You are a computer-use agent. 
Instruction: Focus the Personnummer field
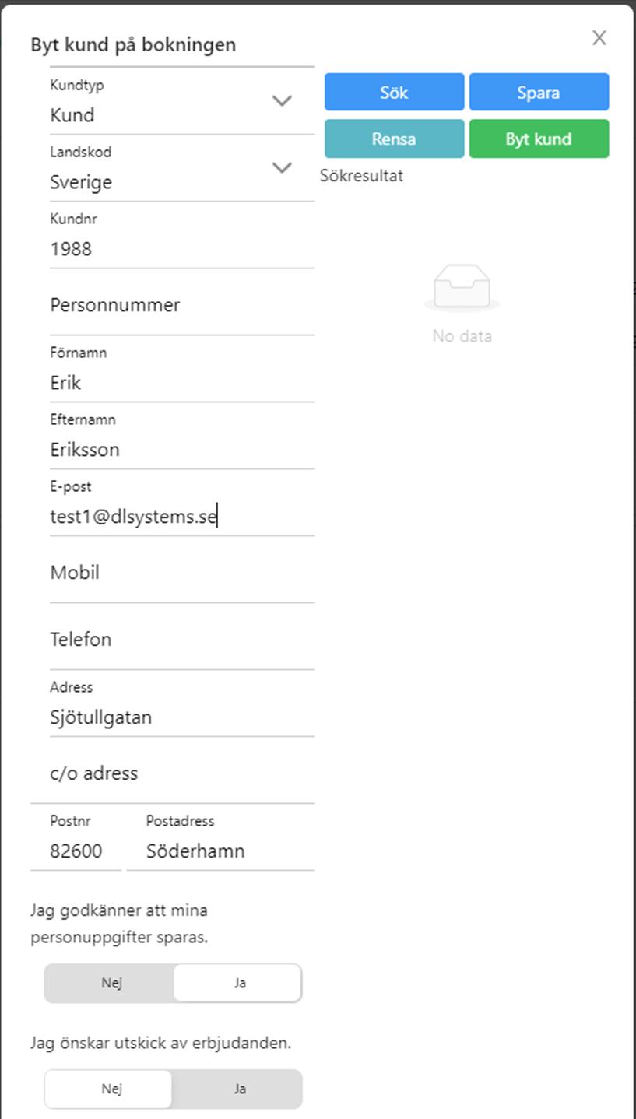[x=182, y=305]
